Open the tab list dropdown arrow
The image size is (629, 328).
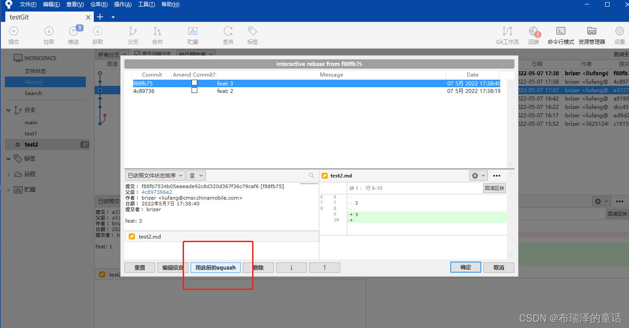(x=113, y=17)
